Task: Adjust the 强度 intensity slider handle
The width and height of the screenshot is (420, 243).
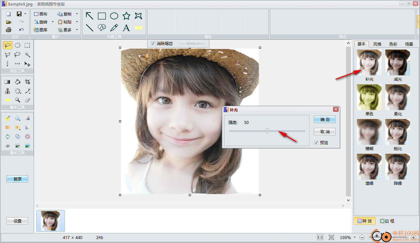Action: click(x=268, y=131)
